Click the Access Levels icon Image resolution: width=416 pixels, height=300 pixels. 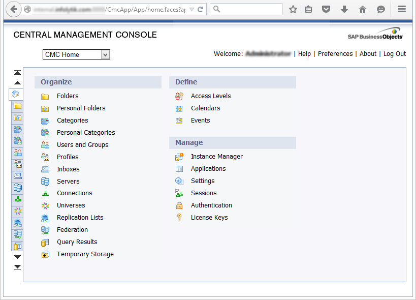[x=179, y=96]
